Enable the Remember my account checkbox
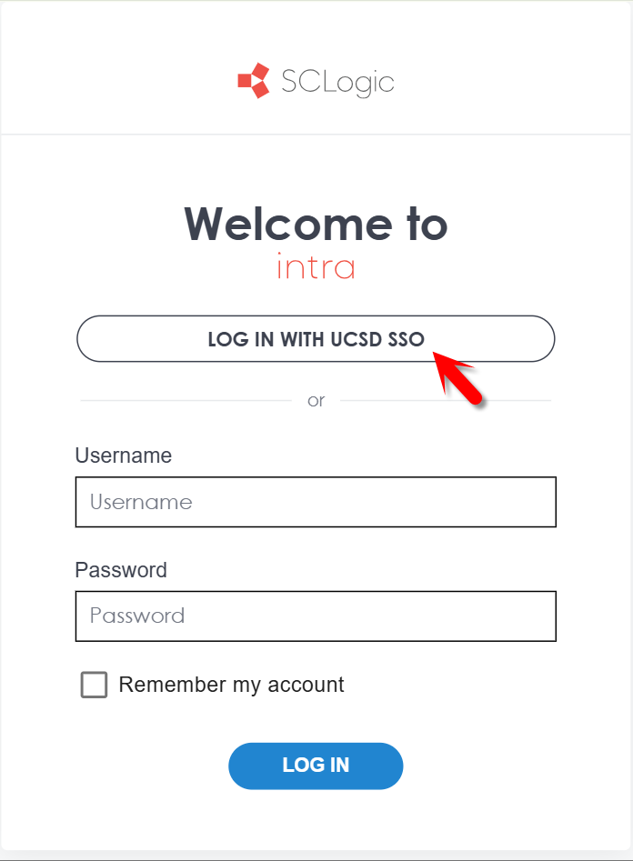This screenshot has width=633, height=861. (94, 685)
